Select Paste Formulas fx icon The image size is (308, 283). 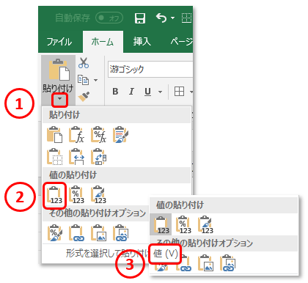(x=76, y=134)
